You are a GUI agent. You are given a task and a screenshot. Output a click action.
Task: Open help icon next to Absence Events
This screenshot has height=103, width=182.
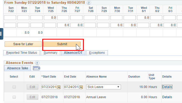[x=37, y=63]
